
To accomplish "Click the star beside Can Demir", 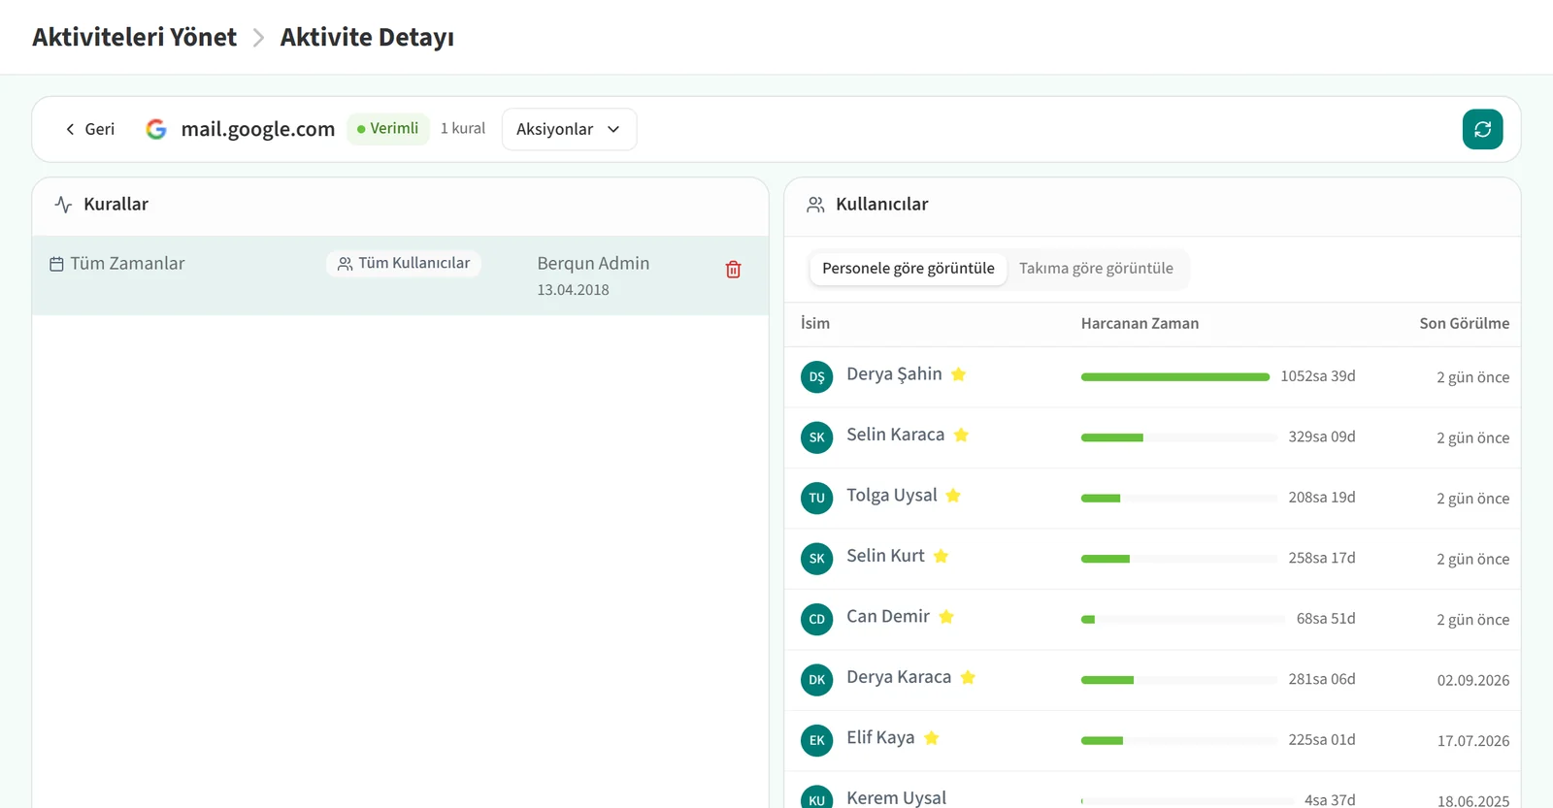I will [x=946, y=617].
